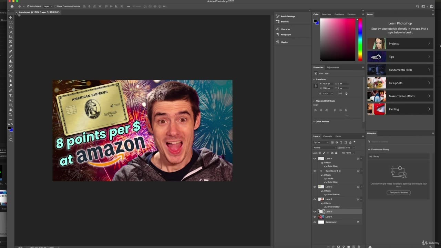This screenshot has width=441, height=248.
Task: Select the Zoom tool
Action: [10, 114]
